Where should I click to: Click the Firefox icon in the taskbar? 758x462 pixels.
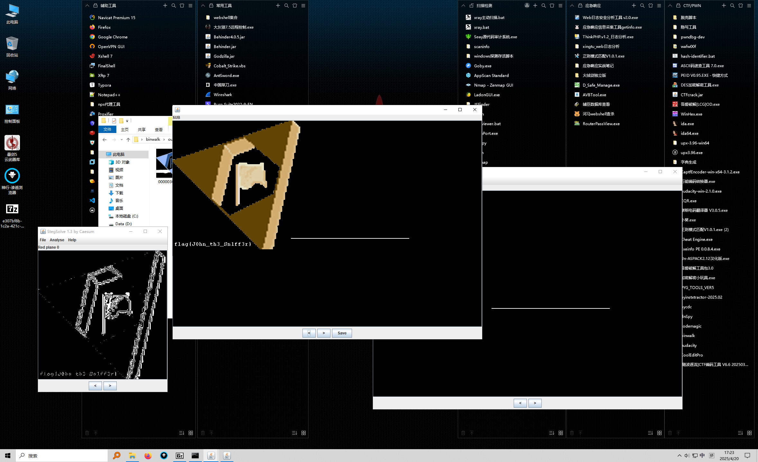[148, 456]
